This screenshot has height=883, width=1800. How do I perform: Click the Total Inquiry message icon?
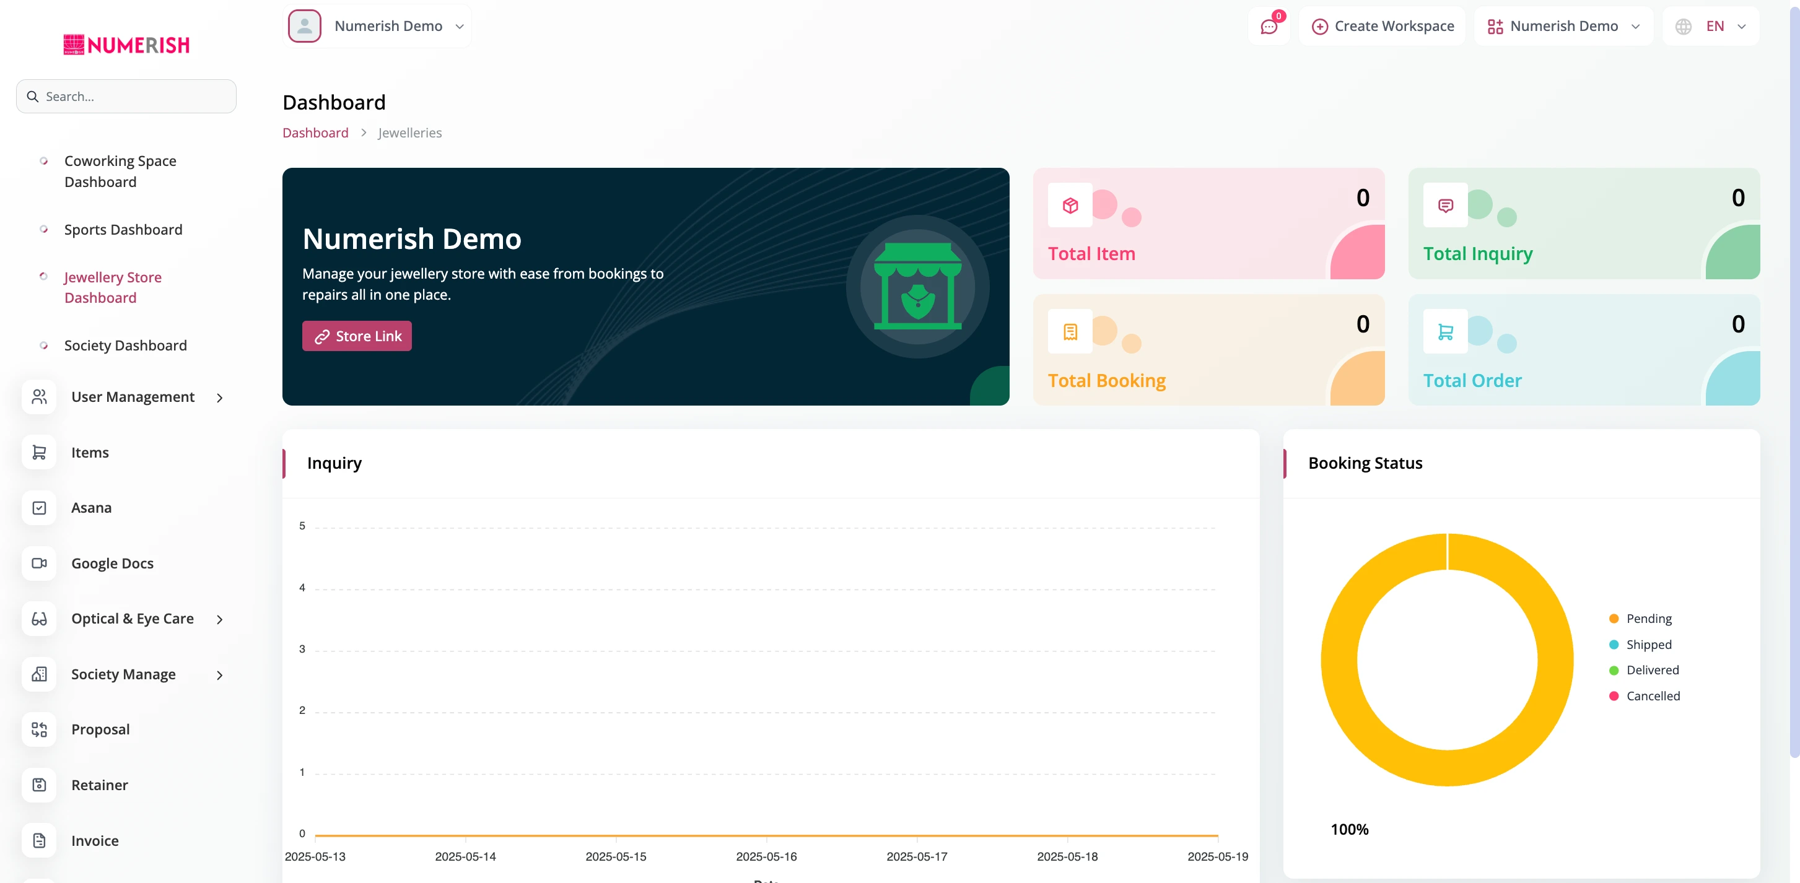click(x=1445, y=205)
